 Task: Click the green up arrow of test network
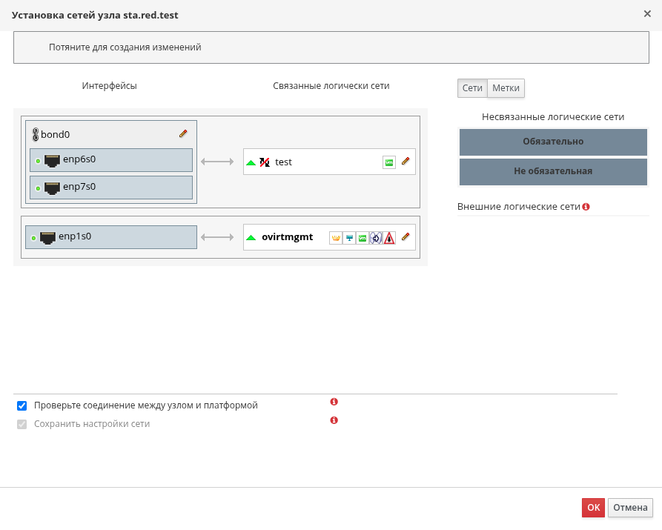[251, 162]
